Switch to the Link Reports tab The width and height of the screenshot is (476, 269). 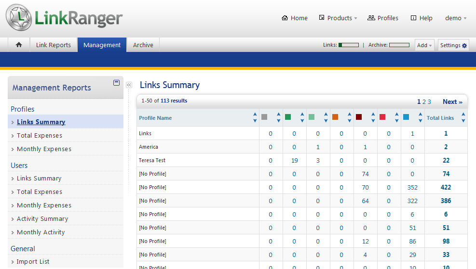54,45
